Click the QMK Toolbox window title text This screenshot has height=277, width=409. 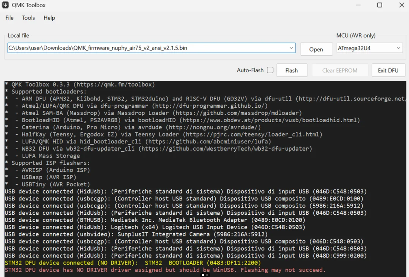point(29,5)
